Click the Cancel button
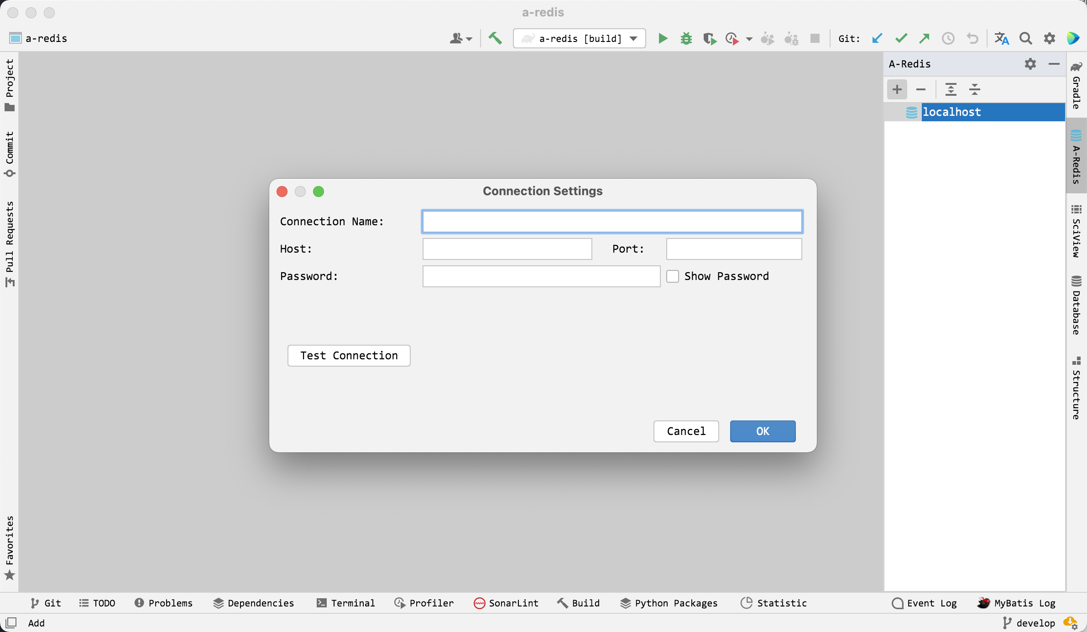This screenshot has width=1087, height=632. click(x=686, y=431)
